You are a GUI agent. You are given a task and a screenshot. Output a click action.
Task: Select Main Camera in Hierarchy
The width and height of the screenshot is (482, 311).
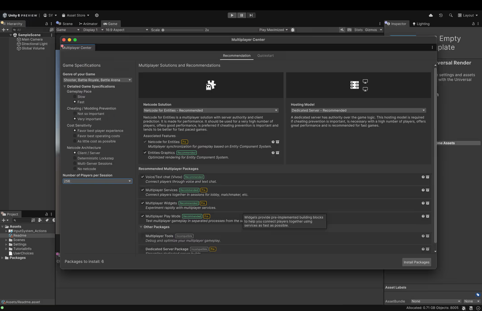(x=32, y=39)
